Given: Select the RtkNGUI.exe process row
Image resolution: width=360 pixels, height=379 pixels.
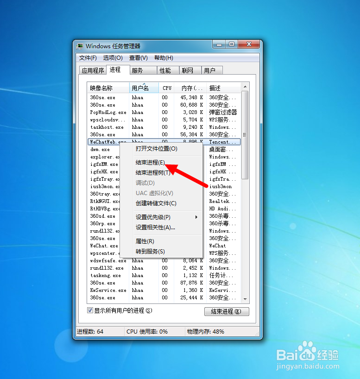Looking at the screenshot, I should point(164,202).
